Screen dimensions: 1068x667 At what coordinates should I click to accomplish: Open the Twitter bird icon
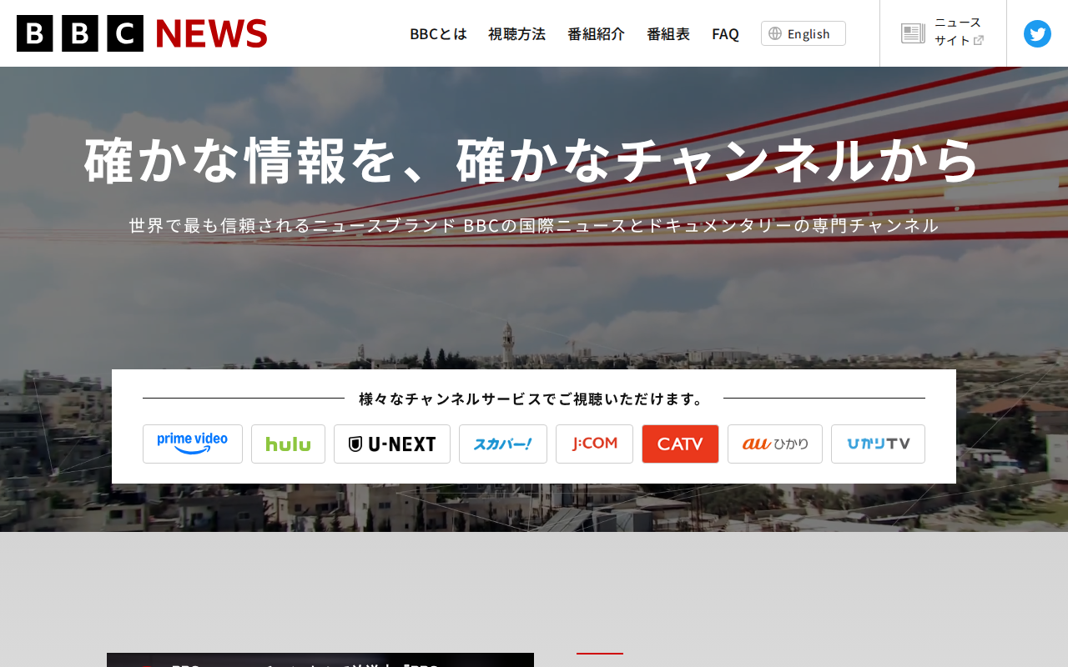tap(1037, 33)
